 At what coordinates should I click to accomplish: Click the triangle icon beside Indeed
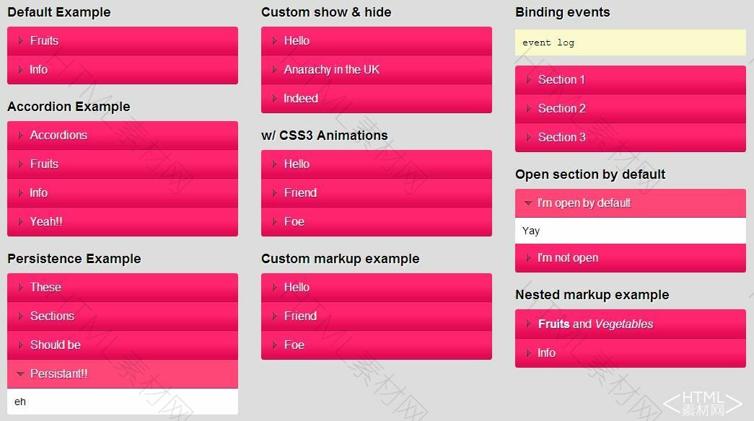(275, 99)
